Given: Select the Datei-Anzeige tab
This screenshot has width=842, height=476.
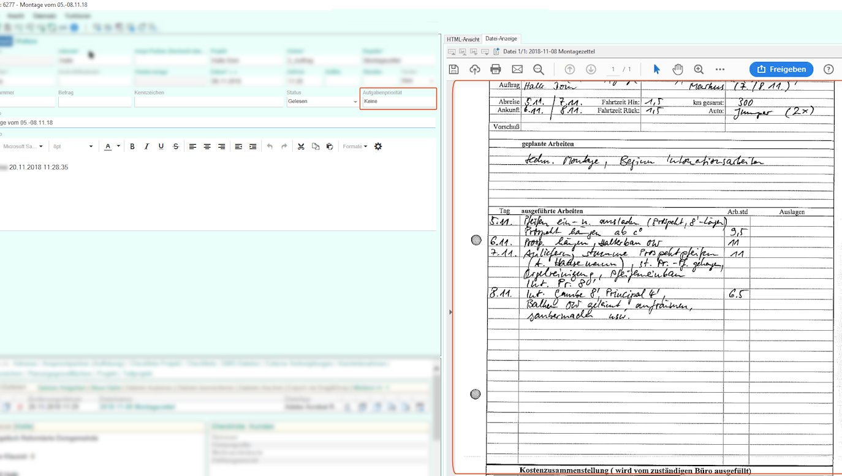Looking at the screenshot, I should [x=502, y=39].
